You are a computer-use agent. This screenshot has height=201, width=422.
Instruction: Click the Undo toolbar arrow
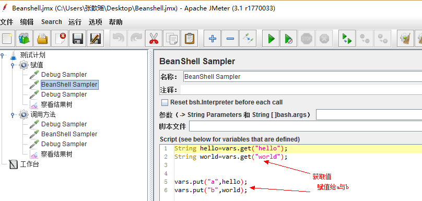click(x=118, y=39)
